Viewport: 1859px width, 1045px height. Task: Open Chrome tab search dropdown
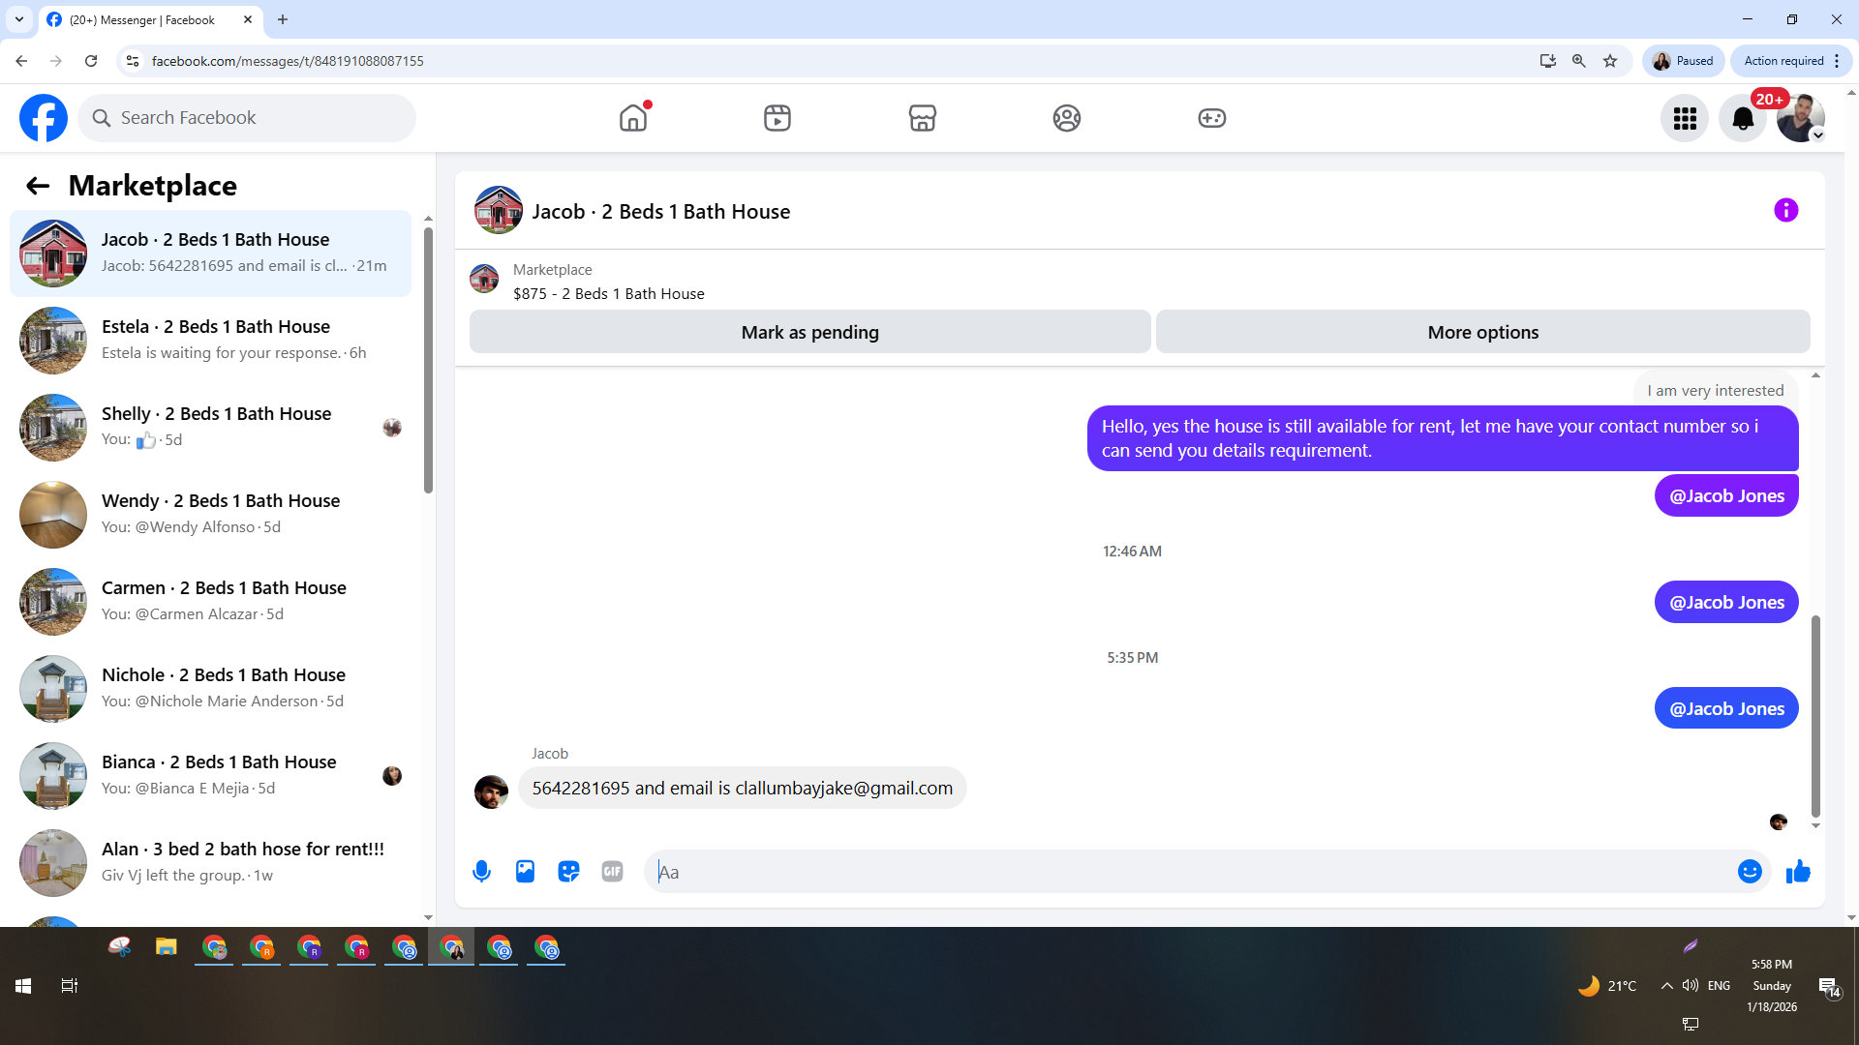19,19
